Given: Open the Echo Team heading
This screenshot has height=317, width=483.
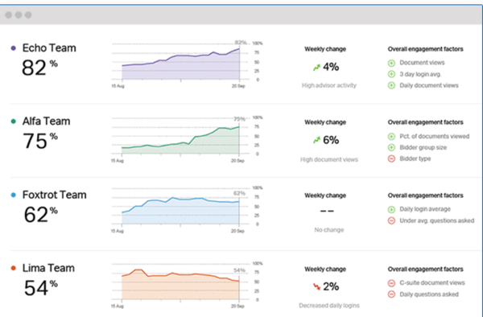Looking at the screenshot, I should point(49,48).
